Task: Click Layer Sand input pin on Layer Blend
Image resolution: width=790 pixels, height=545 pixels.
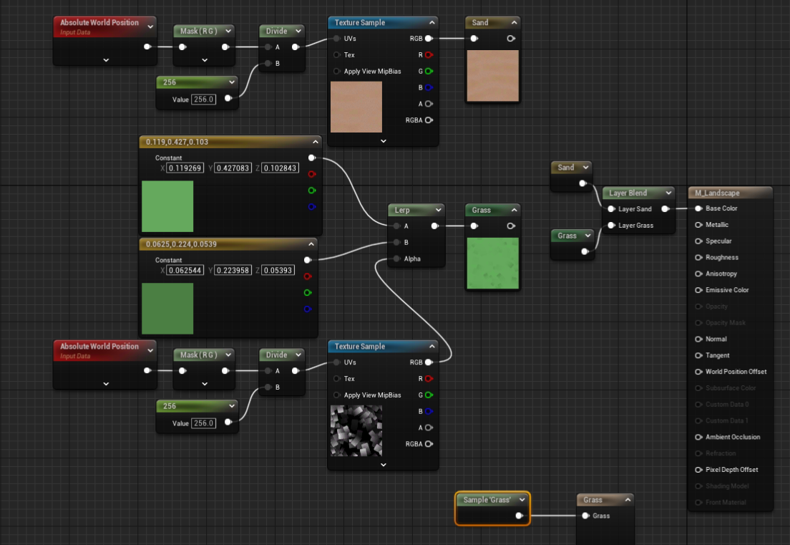Action: click(611, 208)
